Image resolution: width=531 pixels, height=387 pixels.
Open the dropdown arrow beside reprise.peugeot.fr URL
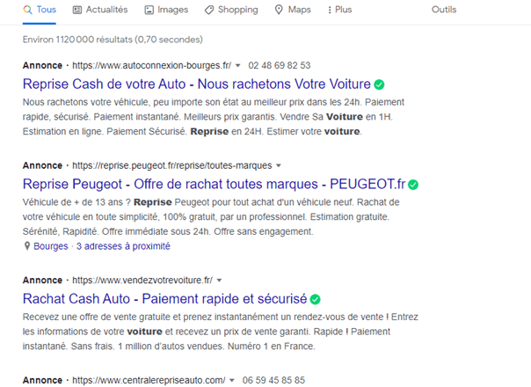click(x=279, y=165)
